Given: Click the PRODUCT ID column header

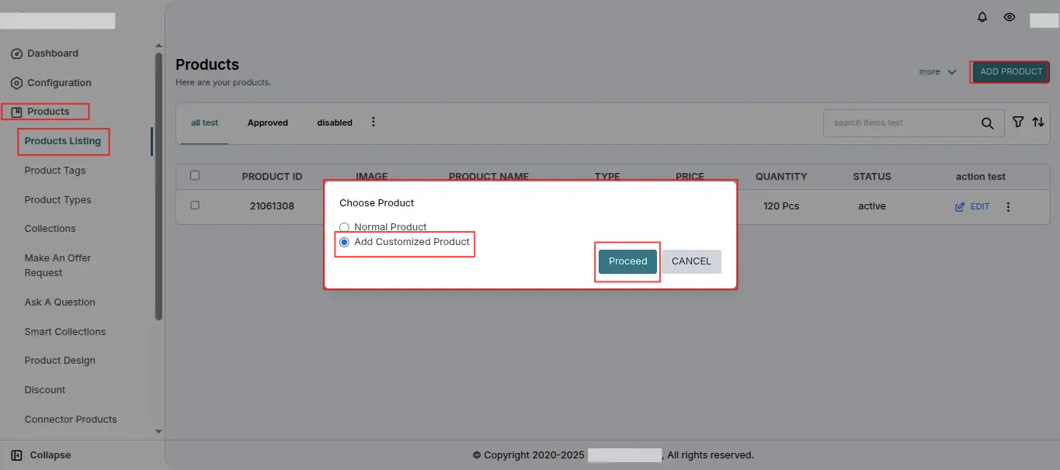Looking at the screenshot, I should pos(272,177).
